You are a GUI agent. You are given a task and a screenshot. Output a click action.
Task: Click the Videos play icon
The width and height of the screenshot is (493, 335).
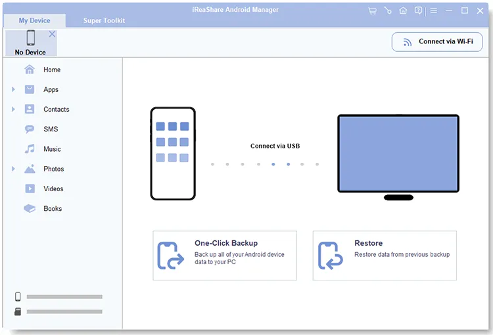click(x=30, y=189)
